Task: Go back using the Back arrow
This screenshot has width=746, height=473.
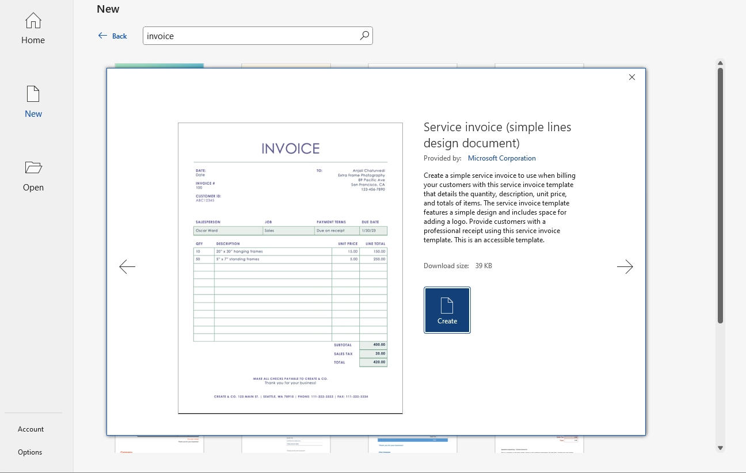Action: pyautogui.click(x=113, y=36)
